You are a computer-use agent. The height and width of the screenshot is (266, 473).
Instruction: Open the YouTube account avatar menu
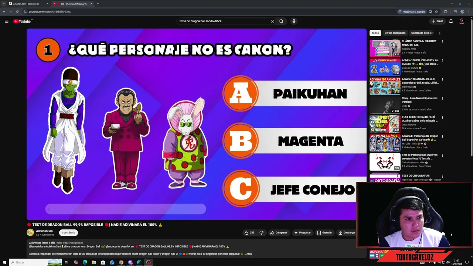point(462,21)
